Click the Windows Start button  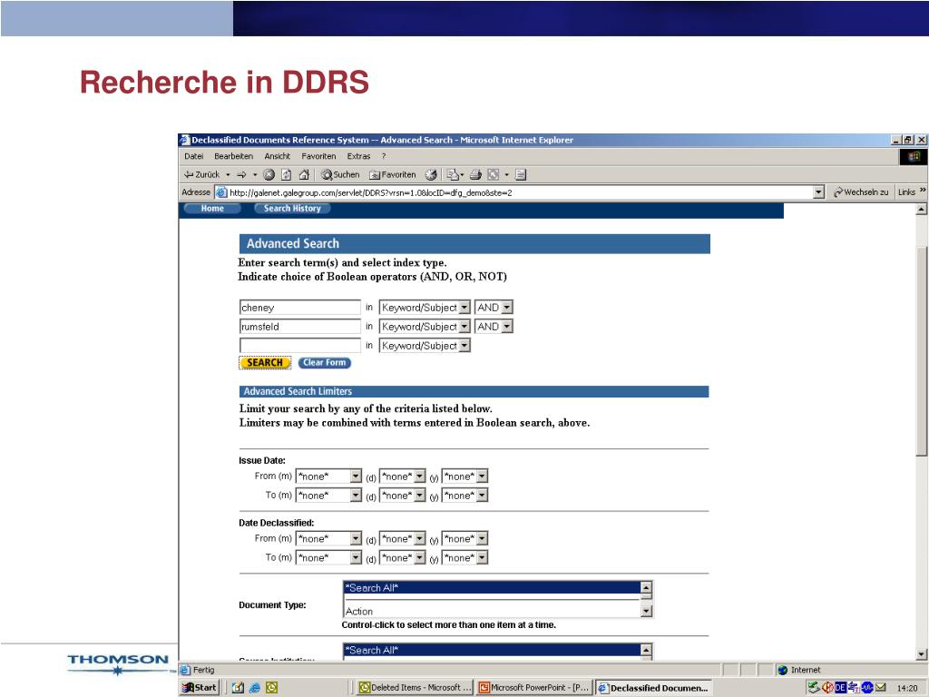point(200,688)
